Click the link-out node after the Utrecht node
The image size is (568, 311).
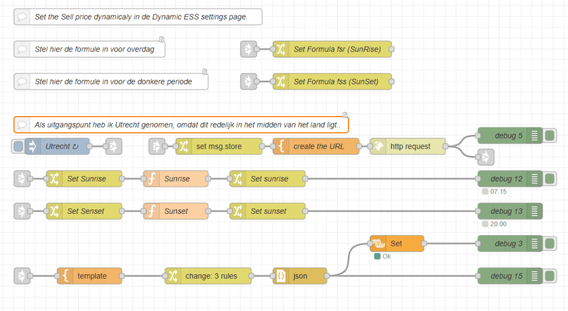[x=113, y=147]
